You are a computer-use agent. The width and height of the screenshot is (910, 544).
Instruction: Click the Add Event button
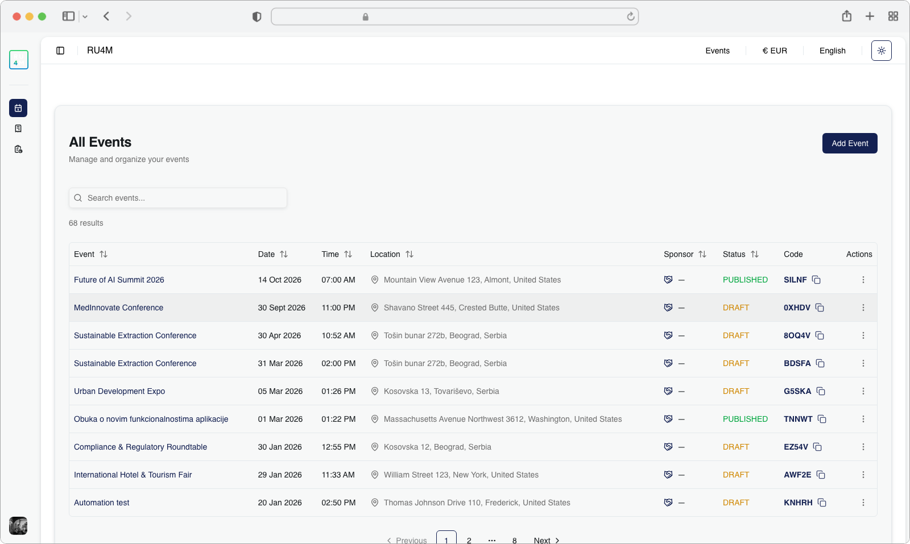click(849, 143)
